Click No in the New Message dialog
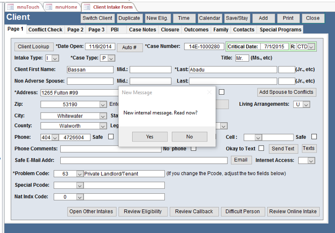 pos(189,137)
